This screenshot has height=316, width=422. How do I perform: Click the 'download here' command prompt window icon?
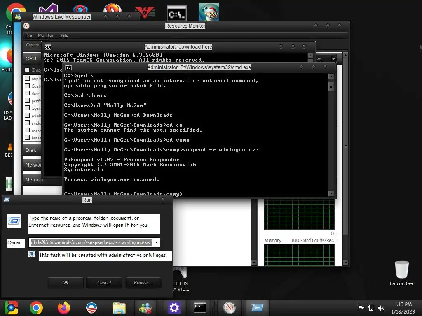coord(48,47)
